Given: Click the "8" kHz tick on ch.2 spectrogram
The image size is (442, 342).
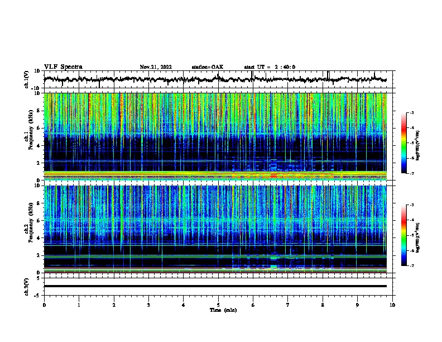Looking at the screenshot, I should tap(39, 203).
